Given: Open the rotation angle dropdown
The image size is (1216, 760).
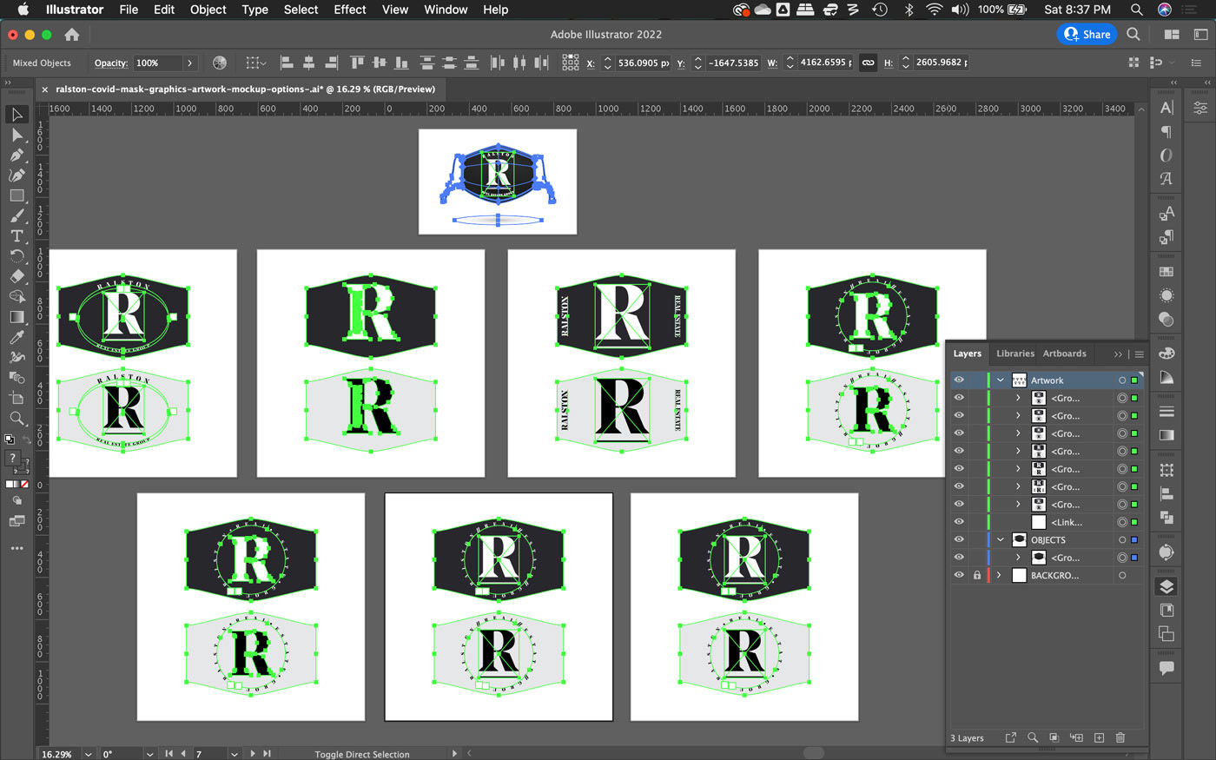Looking at the screenshot, I should (x=150, y=754).
